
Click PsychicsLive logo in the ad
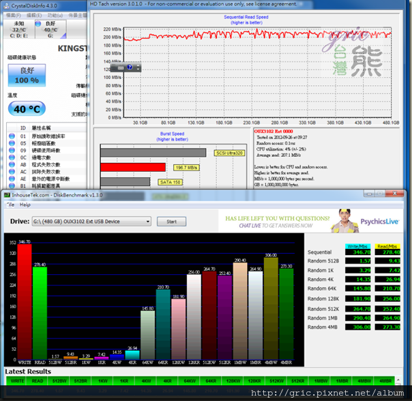pos(379,222)
